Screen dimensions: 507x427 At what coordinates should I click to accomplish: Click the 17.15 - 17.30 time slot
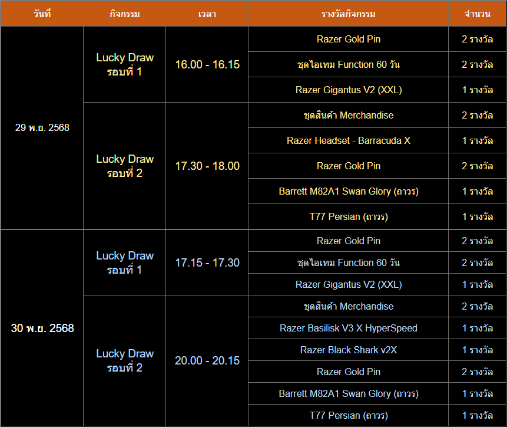click(x=207, y=262)
